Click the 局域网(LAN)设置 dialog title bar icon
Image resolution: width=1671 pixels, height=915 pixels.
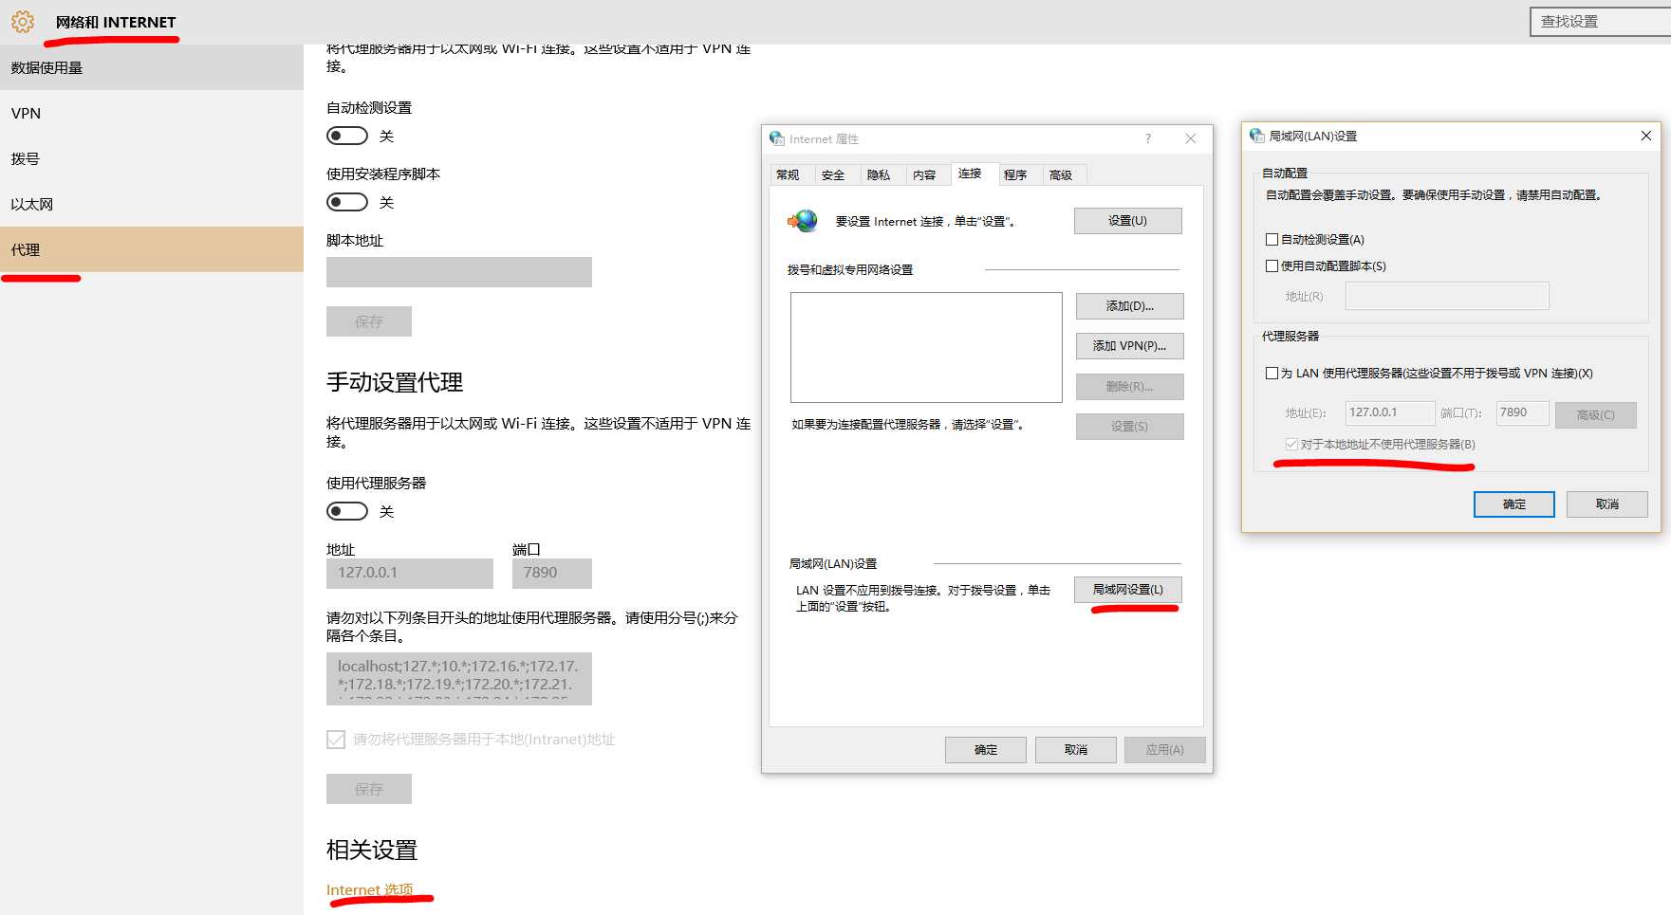coord(1254,135)
